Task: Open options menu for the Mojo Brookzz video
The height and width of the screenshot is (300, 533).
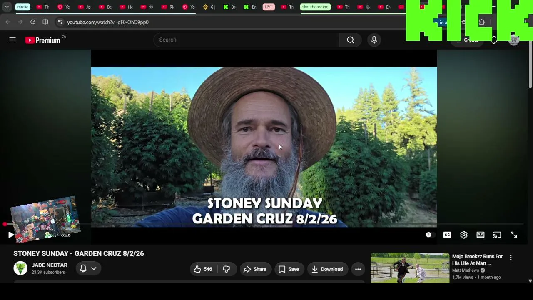Action: [511, 258]
